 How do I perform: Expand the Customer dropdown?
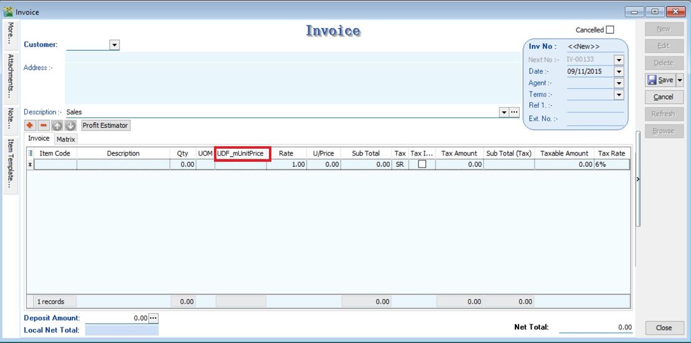point(115,45)
